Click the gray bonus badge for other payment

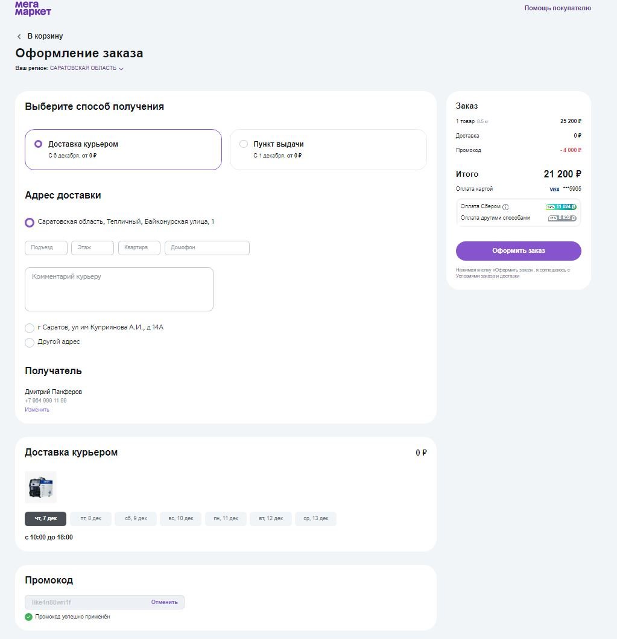click(x=562, y=218)
